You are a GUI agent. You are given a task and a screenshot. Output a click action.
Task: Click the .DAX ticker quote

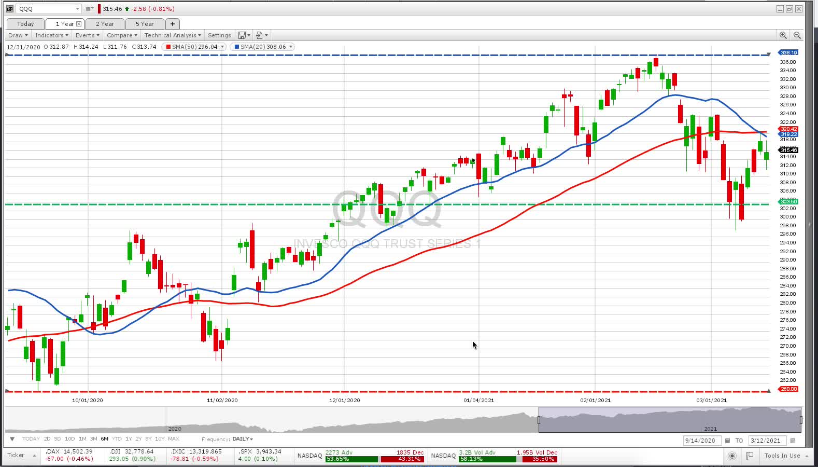coord(69,455)
